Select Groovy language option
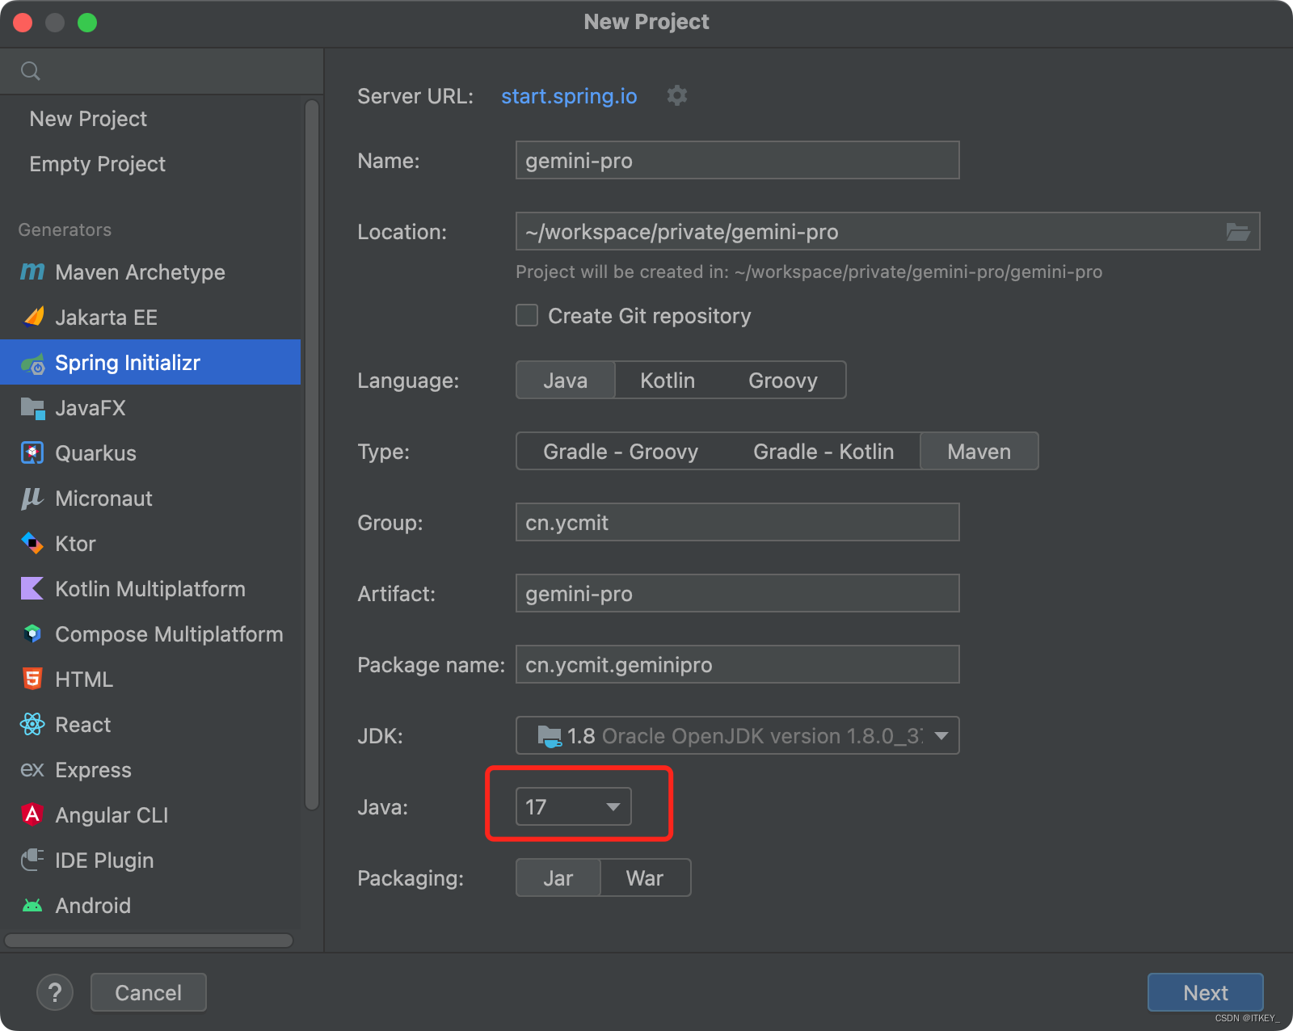 pos(783,380)
